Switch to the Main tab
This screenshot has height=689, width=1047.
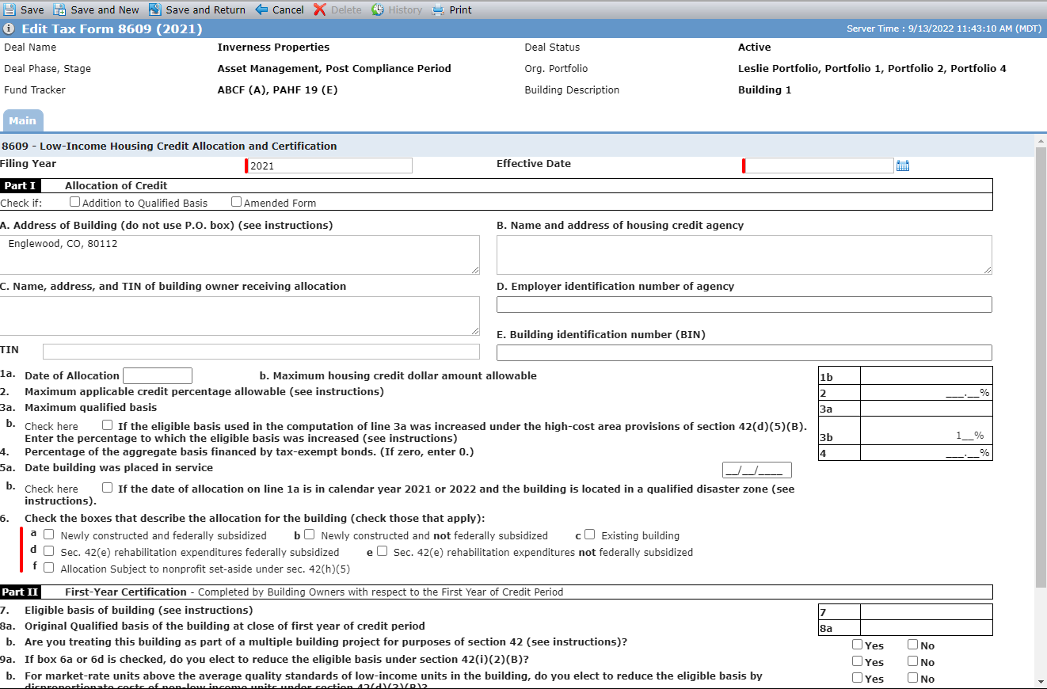(x=23, y=120)
